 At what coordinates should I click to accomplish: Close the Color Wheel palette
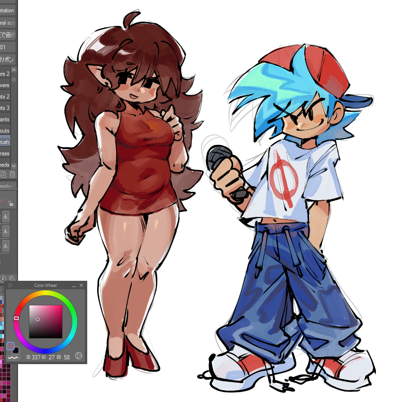pyautogui.click(x=81, y=285)
